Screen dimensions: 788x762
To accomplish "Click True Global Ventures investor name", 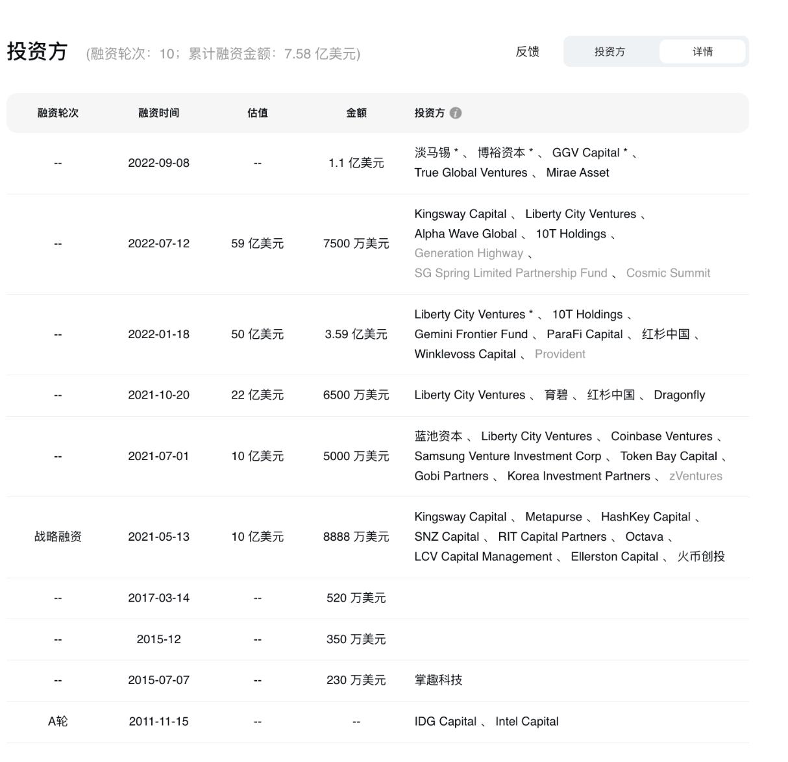I will pos(471,173).
